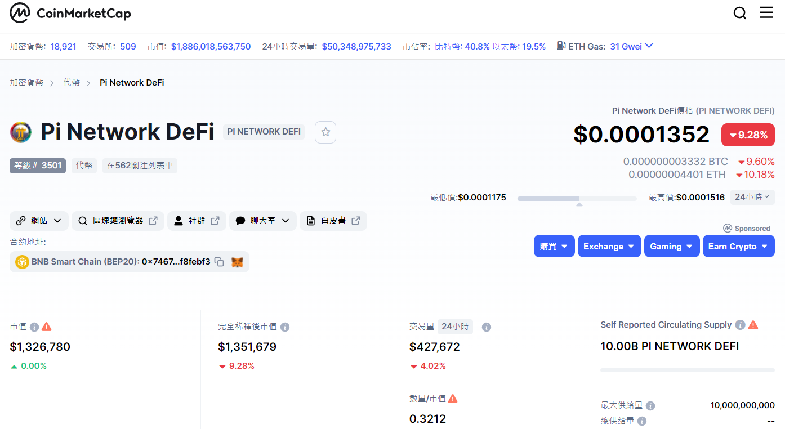Click the 0.3212 volume/market cap value
This screenshot has height=429, width=785.
[x=427, y=419]
